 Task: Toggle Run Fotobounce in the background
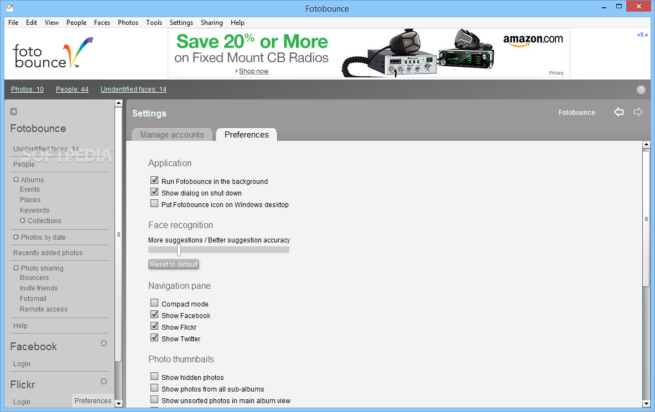pyautogui.click(x=154, y=181)
